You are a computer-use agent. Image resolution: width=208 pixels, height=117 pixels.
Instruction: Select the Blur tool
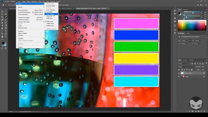2,28
